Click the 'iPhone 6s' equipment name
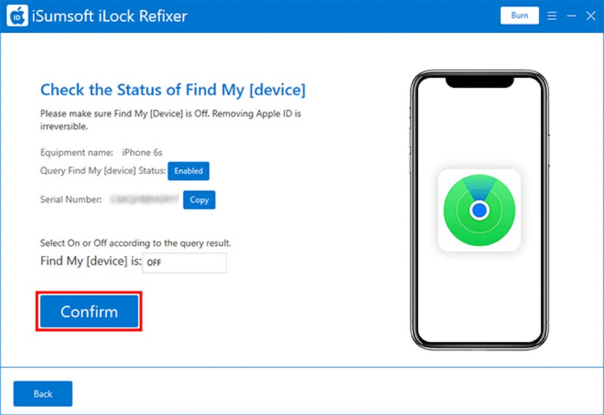604x415 pixels. point(142,153)
